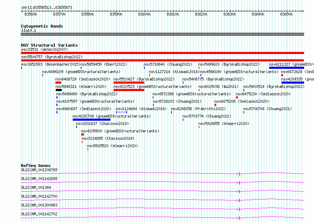Open variant nsv3214895 (Chaisson2019)
The width and height of the screenshot is (314, 222).
108,138
